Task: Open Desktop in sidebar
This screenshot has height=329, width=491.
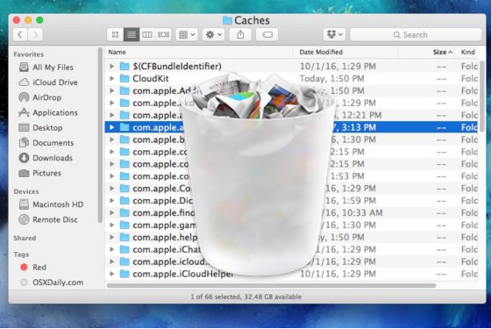Action: pyautogui.click(x=40, y=127)
